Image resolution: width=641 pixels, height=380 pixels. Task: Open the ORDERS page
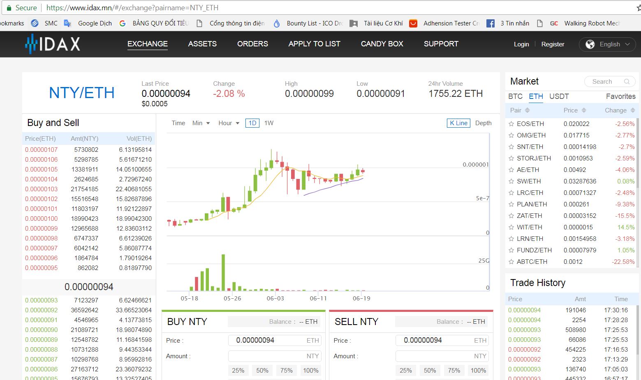pyautogui.click(x=252, y=44)
